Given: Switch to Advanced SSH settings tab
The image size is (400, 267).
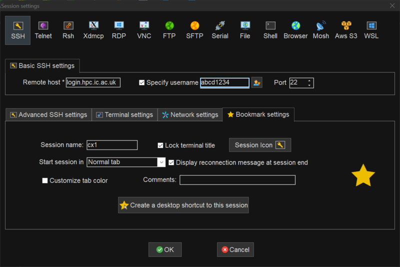Looking at the screenshot, I should click(x=48, y=115).
